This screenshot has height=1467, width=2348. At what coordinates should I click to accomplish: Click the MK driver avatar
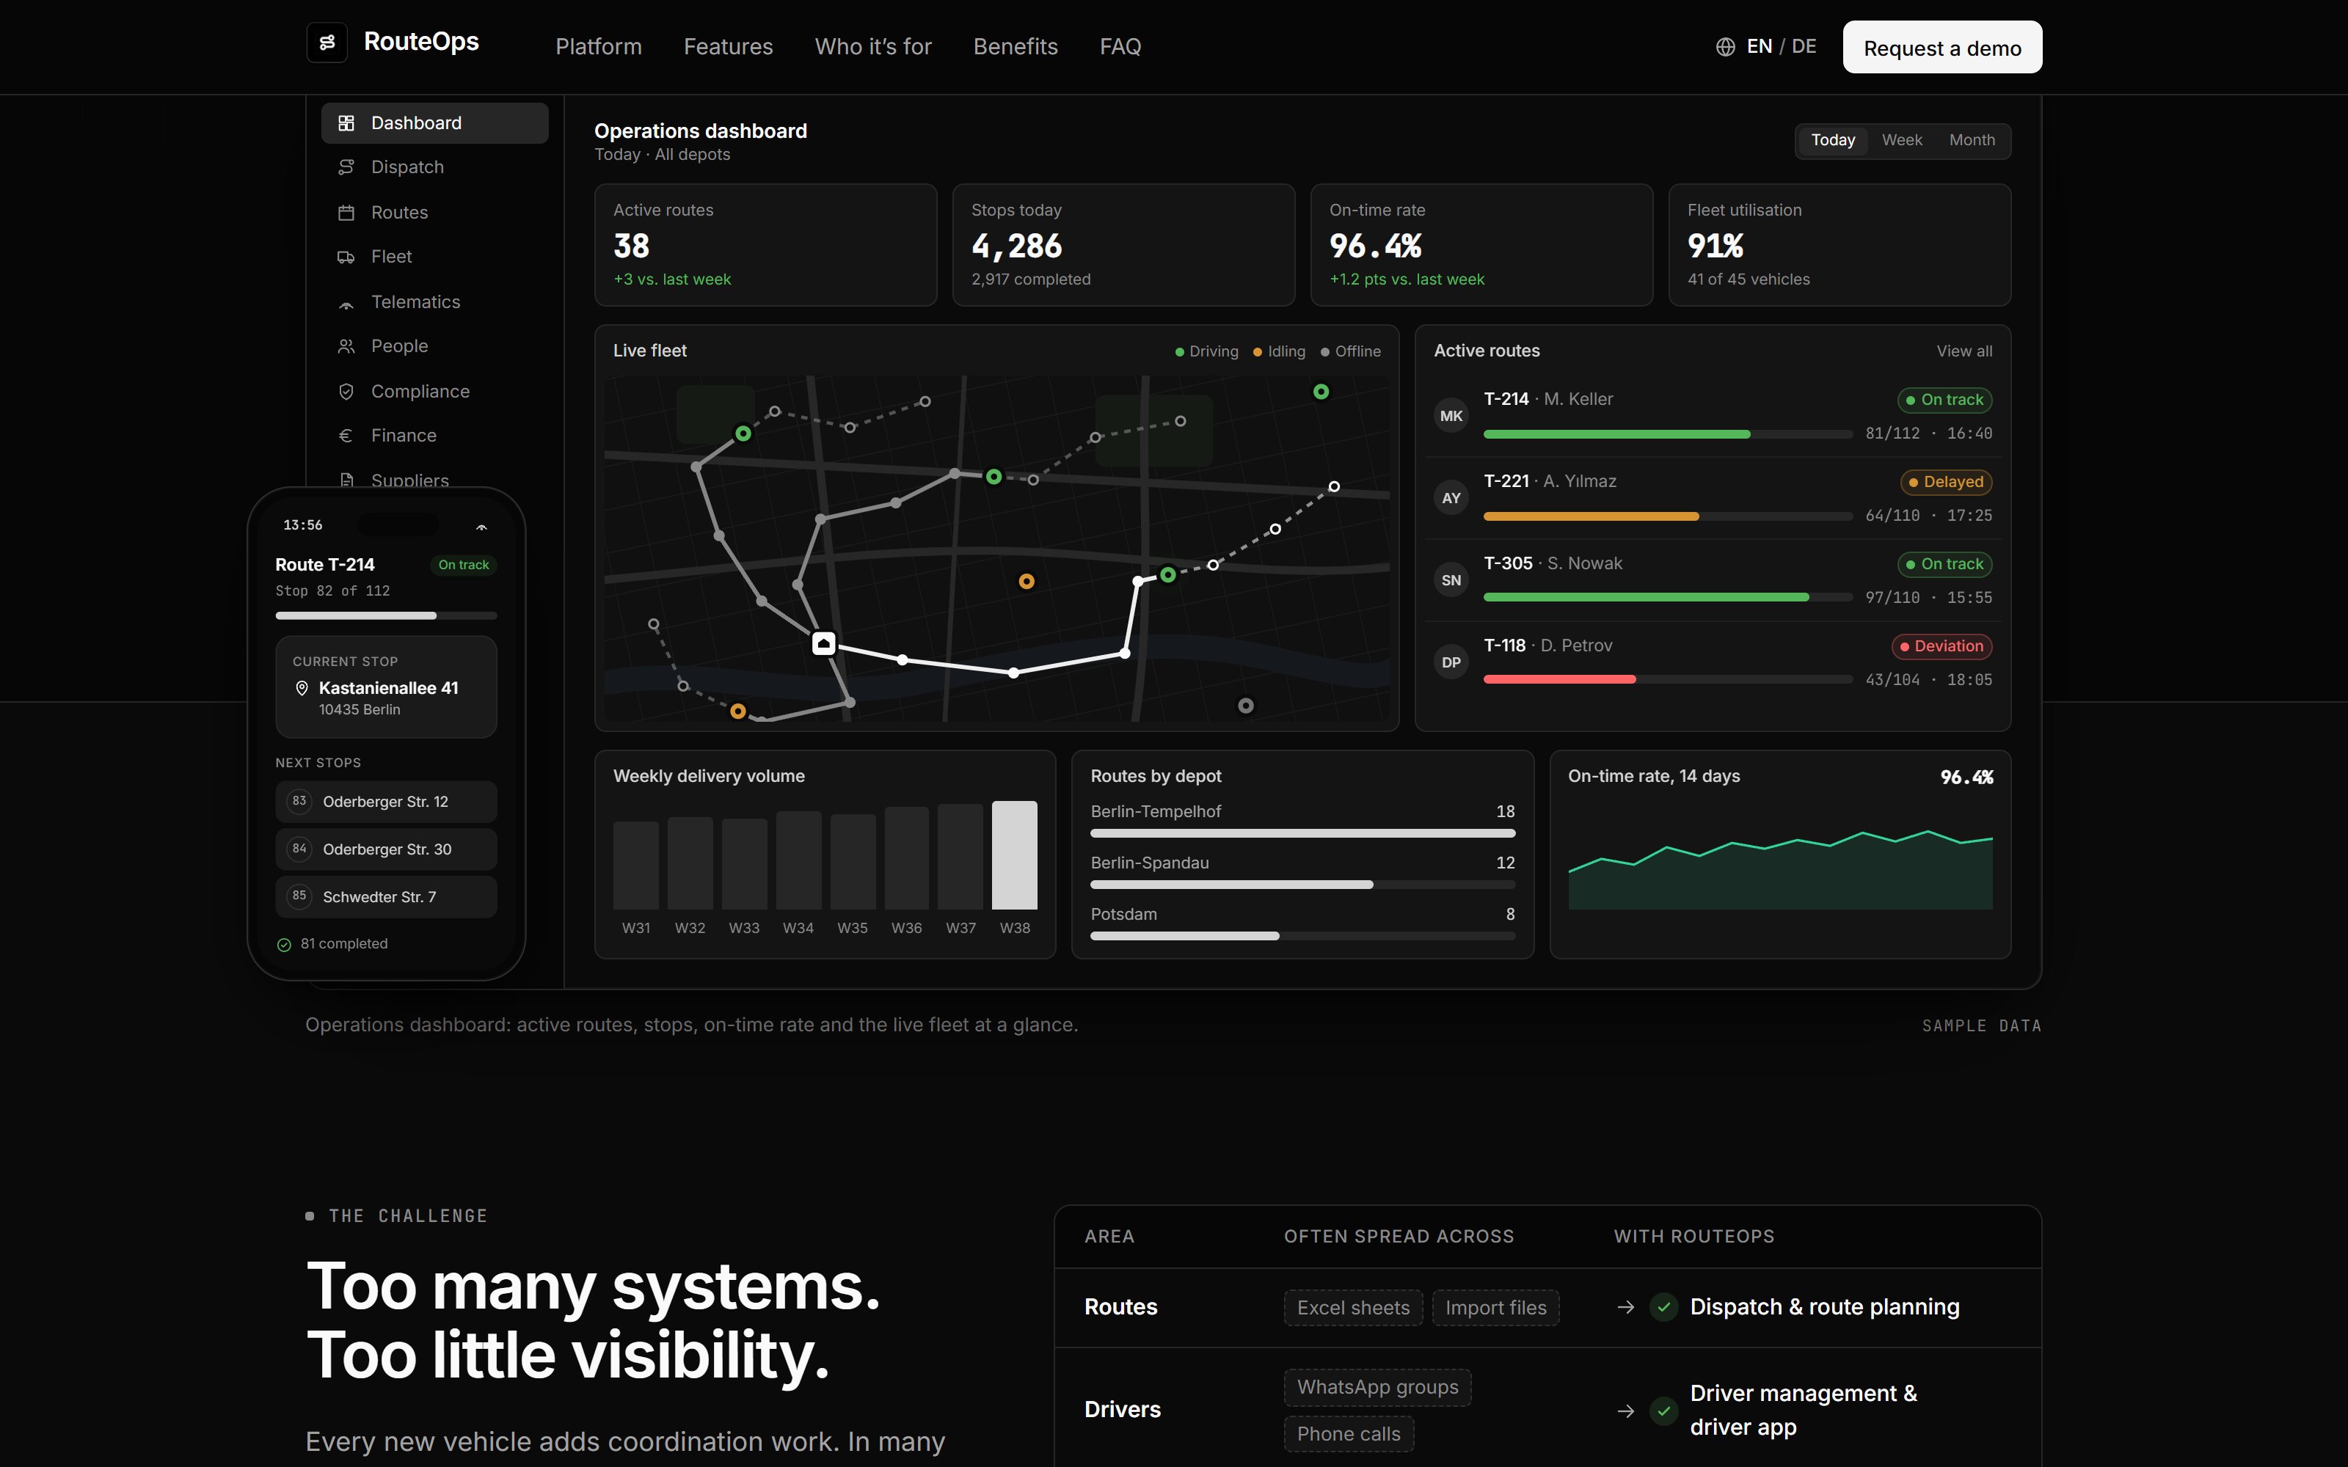click(1451, 416)
